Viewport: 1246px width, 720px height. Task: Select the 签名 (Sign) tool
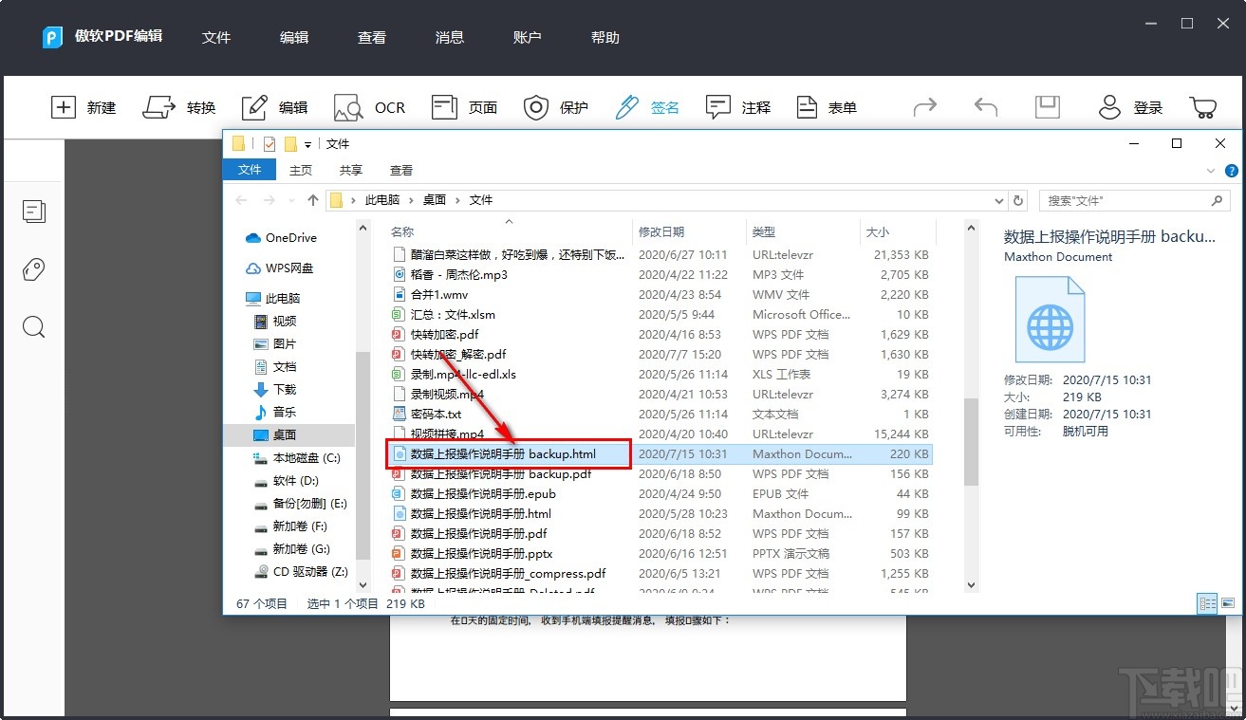click(644, 107)
